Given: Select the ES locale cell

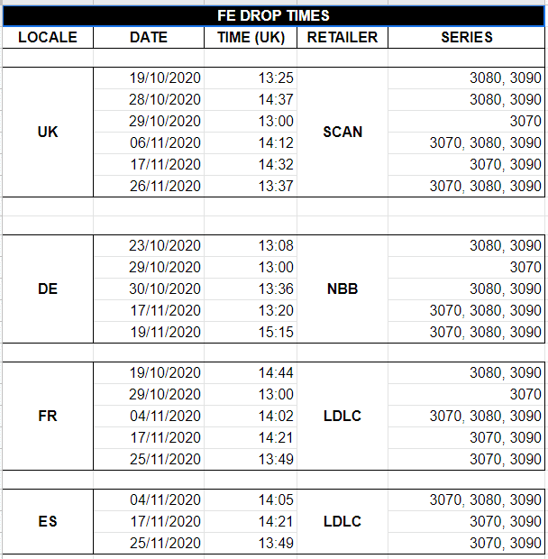Looking at the screenshot, I should point(48,521).
